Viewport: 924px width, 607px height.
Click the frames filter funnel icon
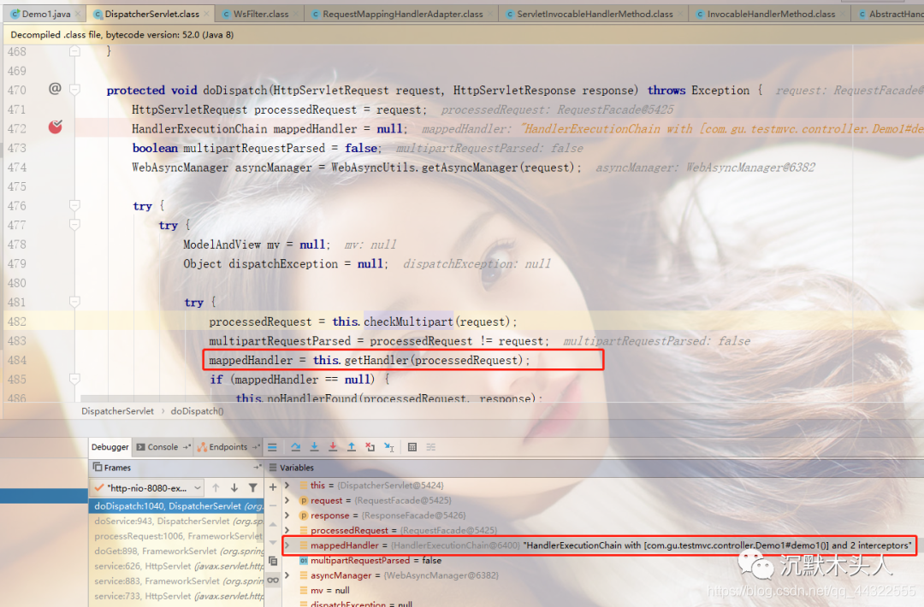click(x=252, y=487)
